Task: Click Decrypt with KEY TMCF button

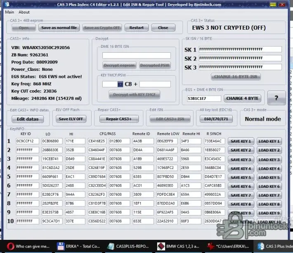Action: (135, 95)
